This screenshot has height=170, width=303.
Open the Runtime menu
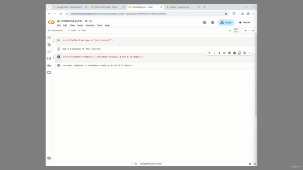tap(90, 25)
